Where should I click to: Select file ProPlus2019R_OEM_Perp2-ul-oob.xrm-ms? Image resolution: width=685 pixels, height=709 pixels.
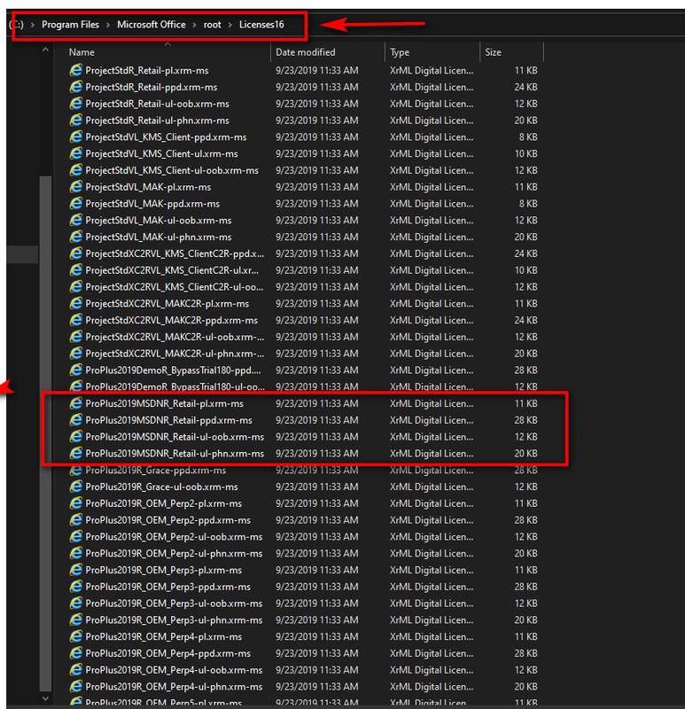point(174,537)
